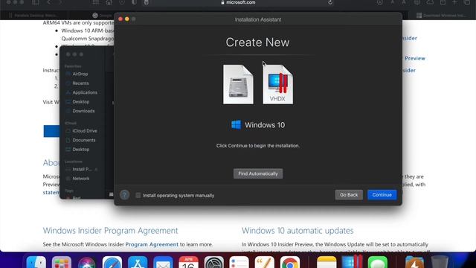Open System Preferences from the Dock

214,263
